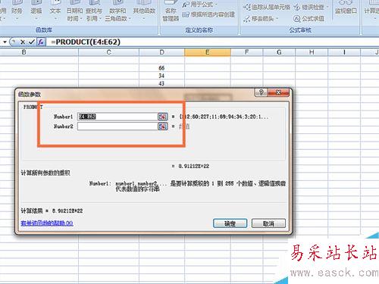This screenshot has height=284, width=379.
Task: Select column H header
Action: (x=312, y=52)
